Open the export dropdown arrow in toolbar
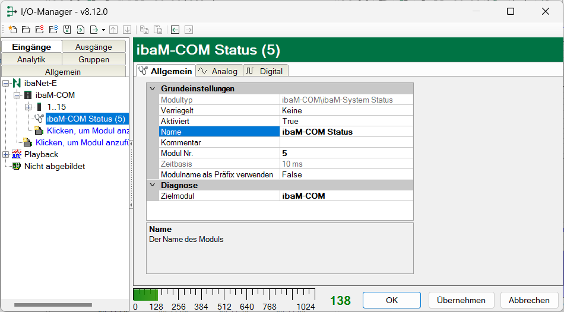 tap(103, 30)
